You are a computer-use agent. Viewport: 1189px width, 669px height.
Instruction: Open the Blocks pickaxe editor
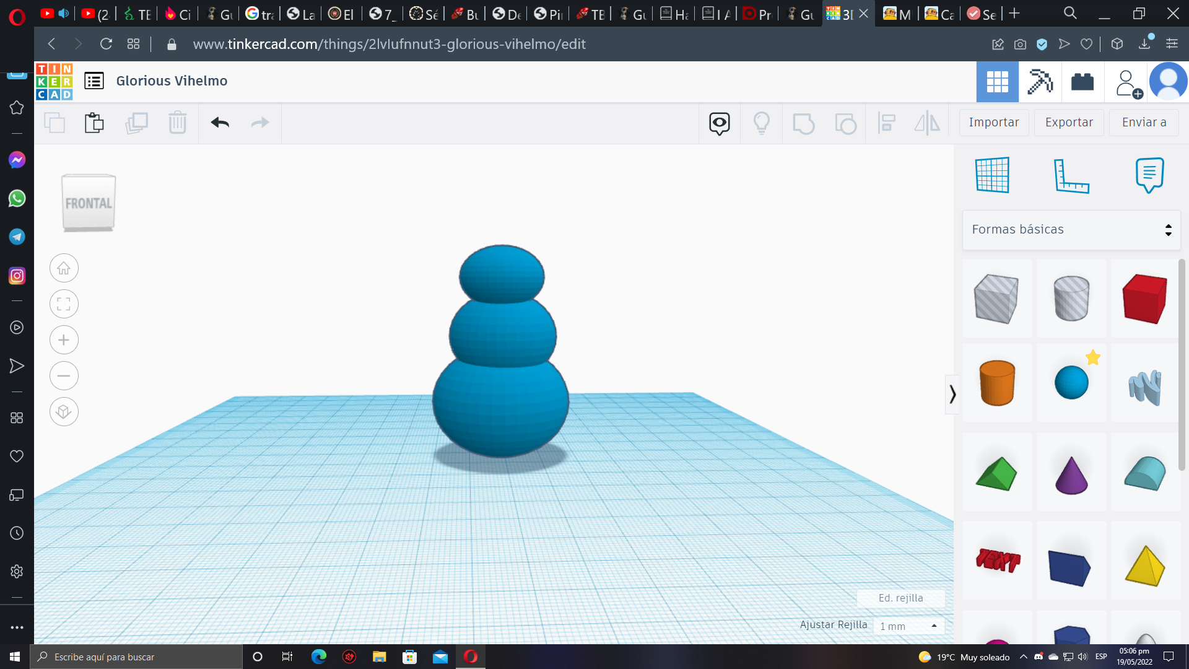click(x=1040, y=82)
